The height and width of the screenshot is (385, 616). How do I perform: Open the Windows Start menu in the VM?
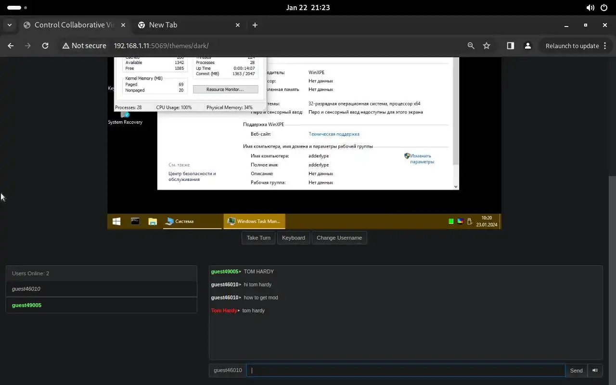[116, 221]
